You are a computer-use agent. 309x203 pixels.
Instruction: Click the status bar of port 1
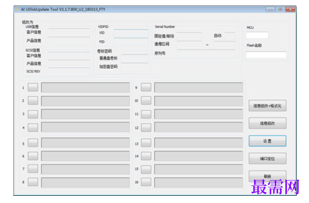(x=85, y=87)
